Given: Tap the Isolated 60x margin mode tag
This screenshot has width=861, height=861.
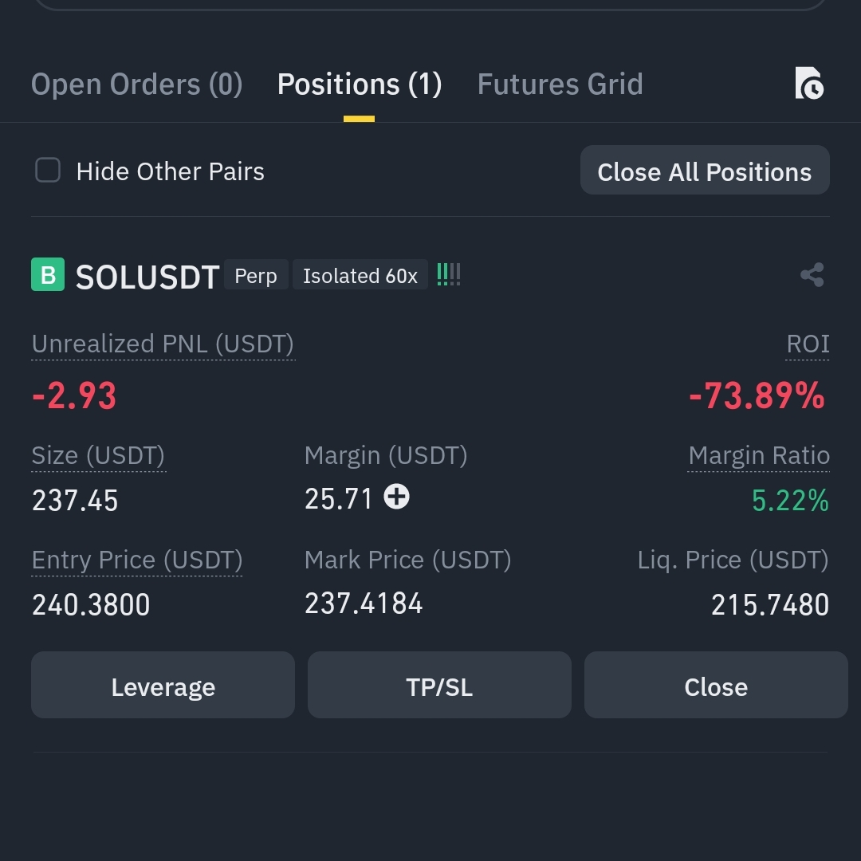Looking at the screenshot, I should pos(360,274).
